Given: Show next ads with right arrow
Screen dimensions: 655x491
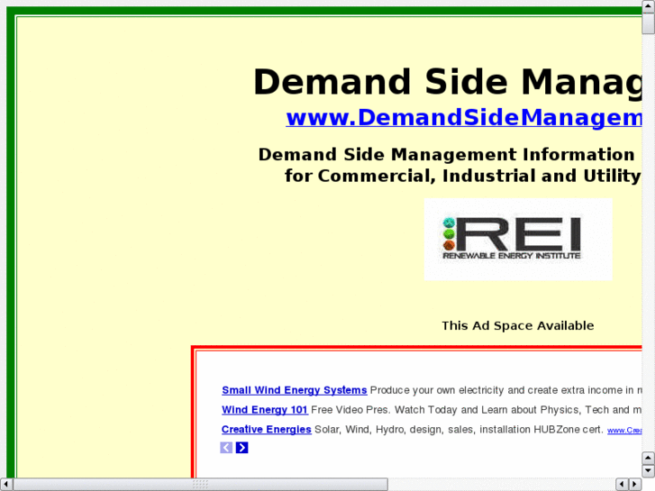Looking at the screenshot, I should coord(241,448).
